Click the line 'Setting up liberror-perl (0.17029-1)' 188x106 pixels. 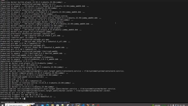point(21,65)
